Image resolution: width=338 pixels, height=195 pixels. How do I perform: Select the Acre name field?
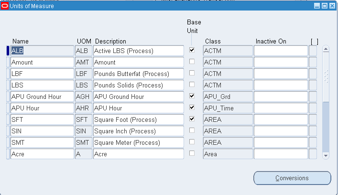[42, 154]
